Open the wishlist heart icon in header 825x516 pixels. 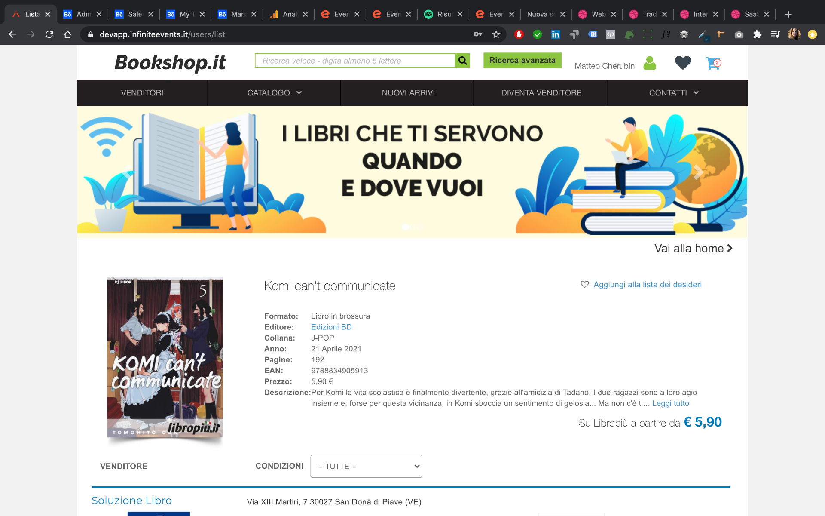point(683,63)
